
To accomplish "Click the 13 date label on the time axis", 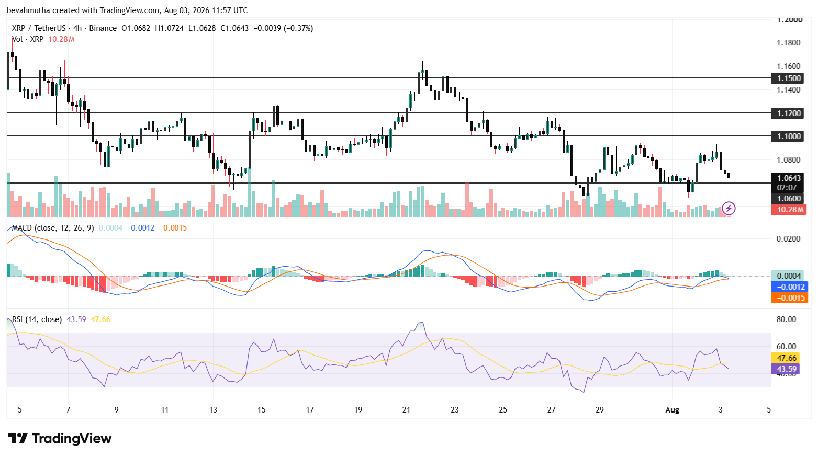I will 213,410.
